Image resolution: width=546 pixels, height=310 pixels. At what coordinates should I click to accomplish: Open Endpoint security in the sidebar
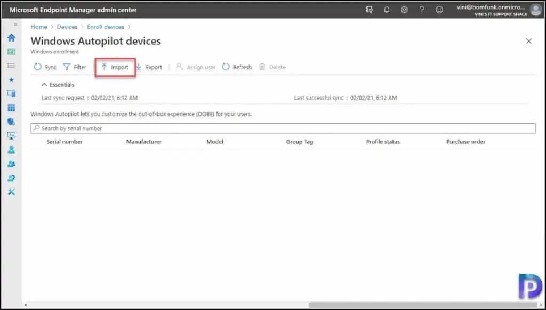click(11, 121)
